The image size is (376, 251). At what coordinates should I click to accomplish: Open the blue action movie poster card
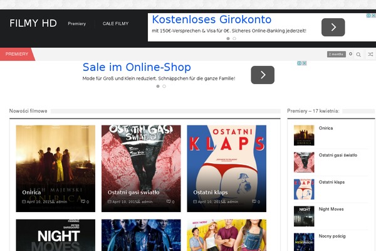point(141,235)
